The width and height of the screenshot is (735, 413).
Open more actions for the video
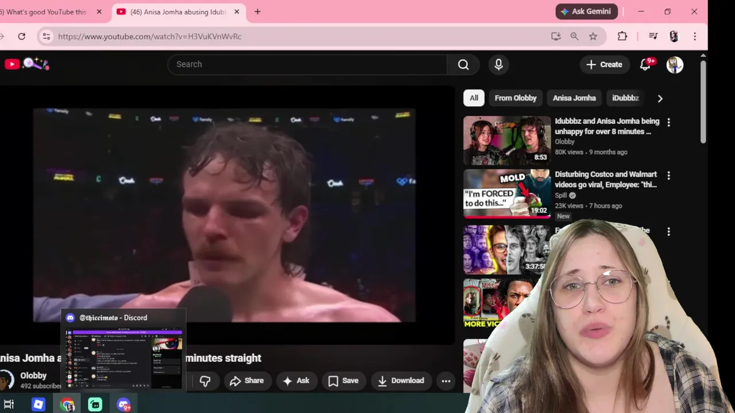tap(446, 381)
